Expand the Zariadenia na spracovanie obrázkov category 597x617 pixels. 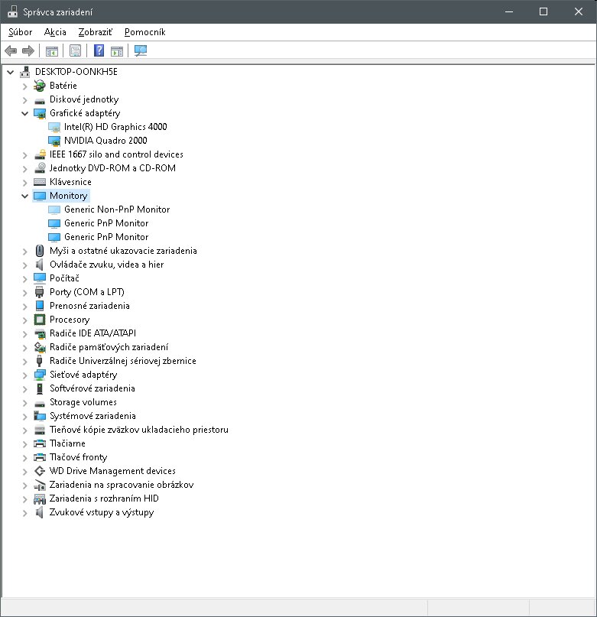(24, 485)
